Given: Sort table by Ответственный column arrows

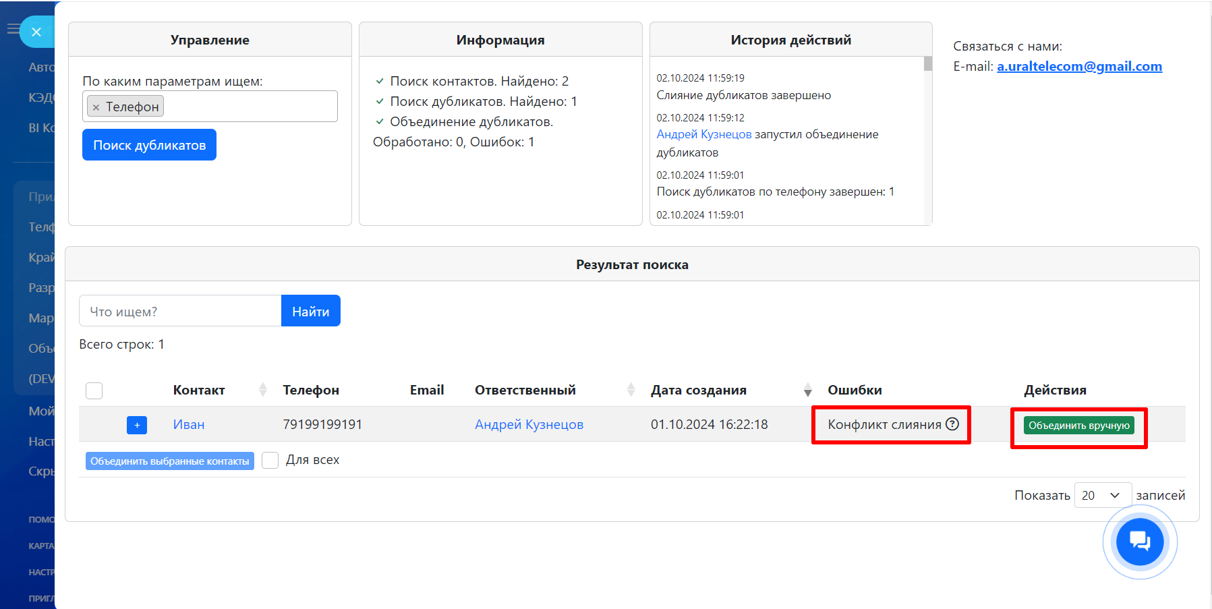Looking at the screenshot, I should (631, 390).
